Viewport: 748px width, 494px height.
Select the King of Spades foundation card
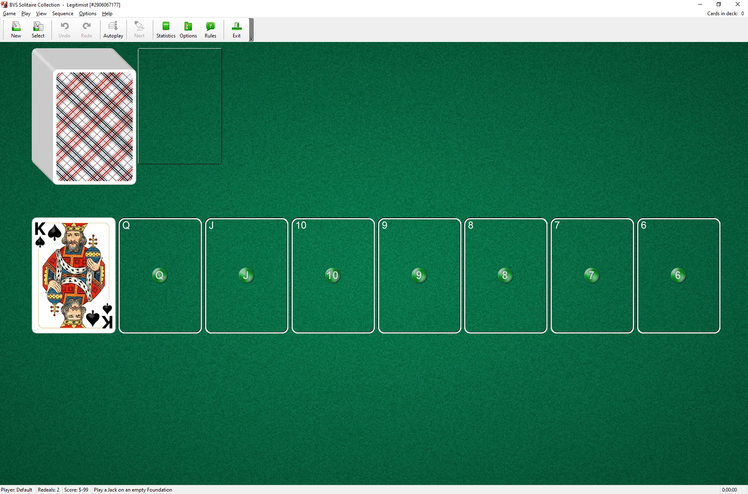(74, 275)
